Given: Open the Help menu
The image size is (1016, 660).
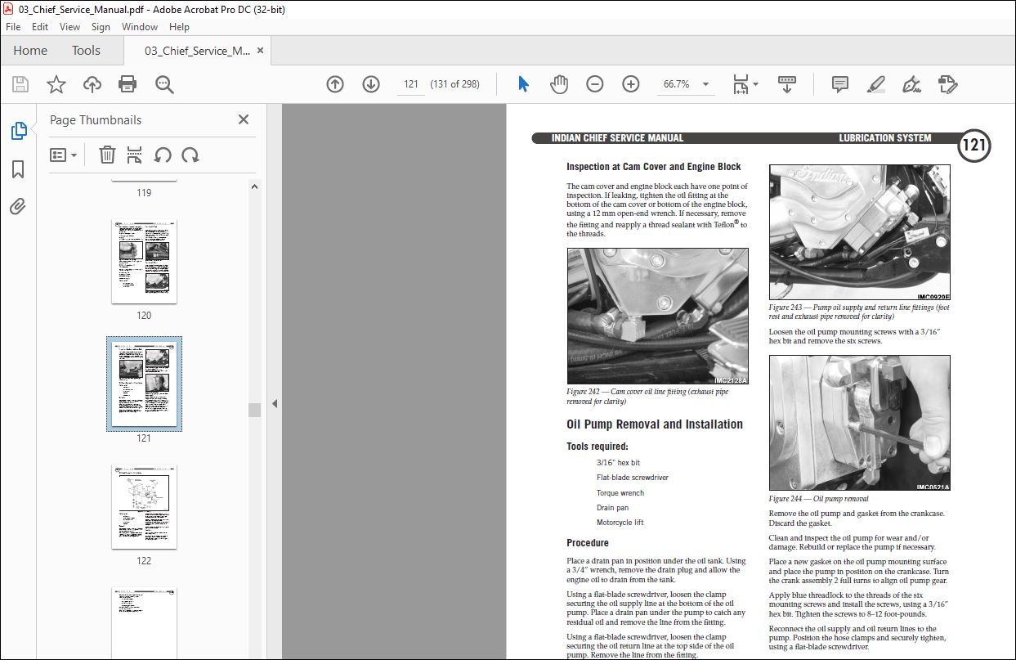Looking at the screenshot, I should pyautogui.click(x=179, y=27).
